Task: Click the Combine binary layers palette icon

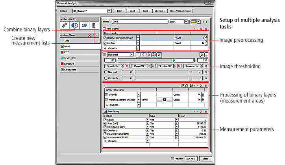Action: 75,26
